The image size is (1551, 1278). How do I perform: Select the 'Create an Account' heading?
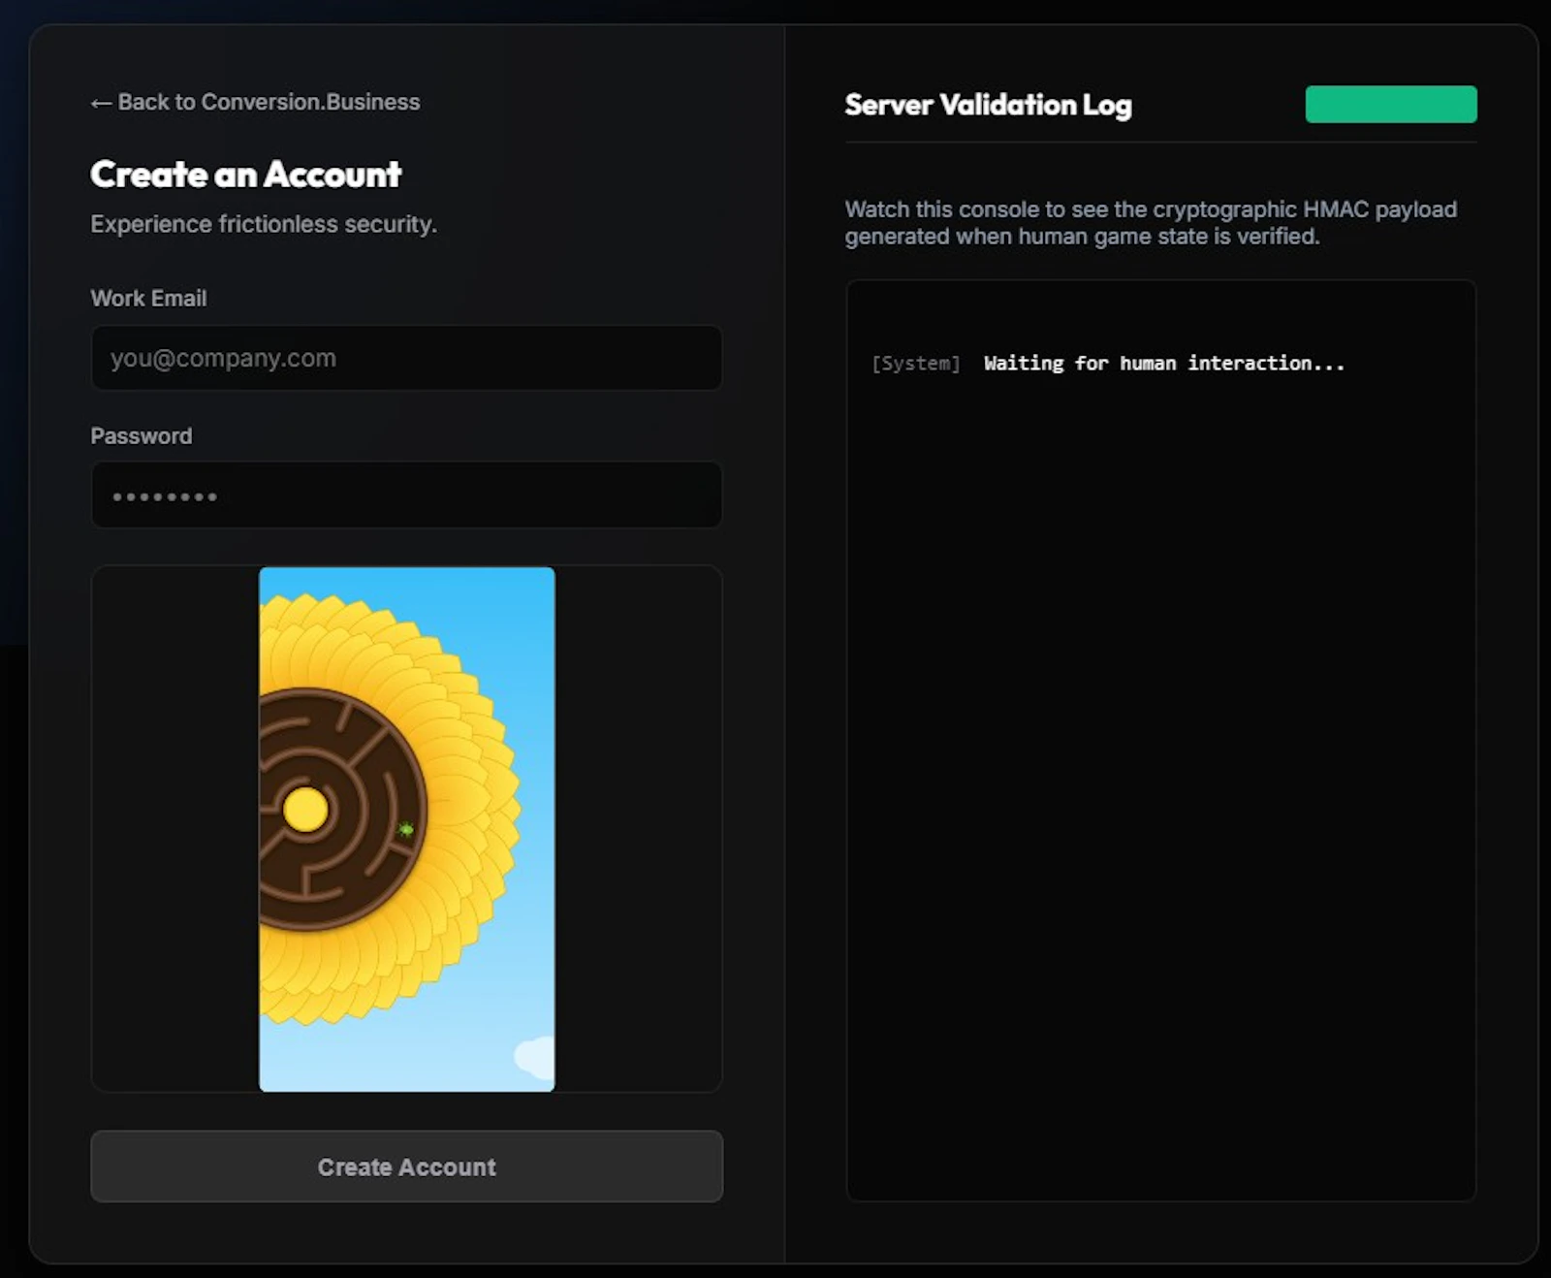pos(245,175)
